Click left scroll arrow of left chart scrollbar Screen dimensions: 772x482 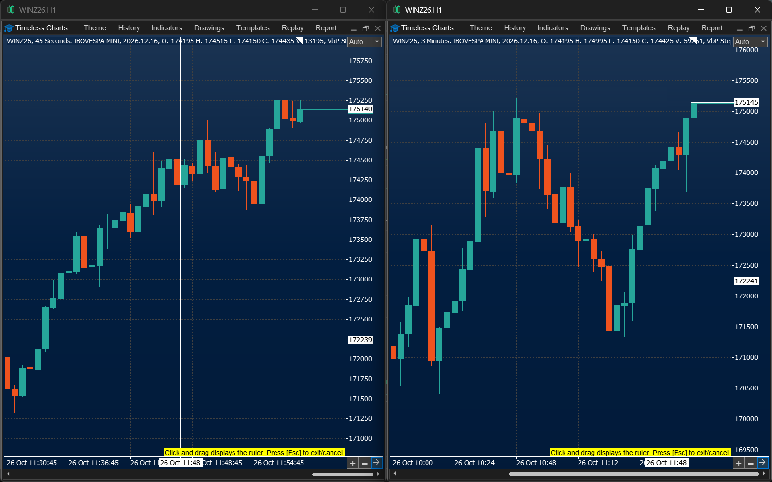(8, 474)
